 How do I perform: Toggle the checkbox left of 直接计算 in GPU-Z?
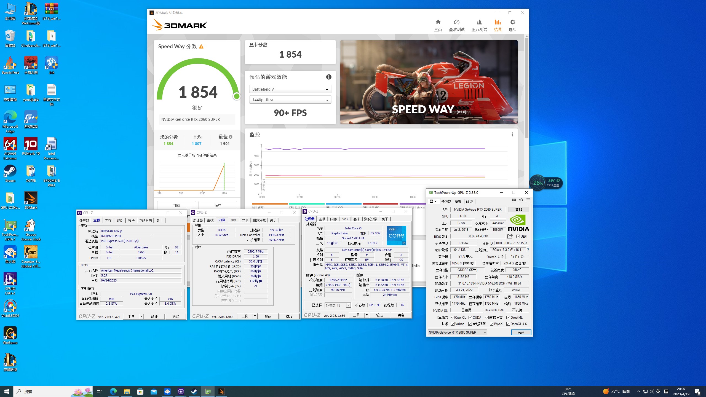point(487,318)
